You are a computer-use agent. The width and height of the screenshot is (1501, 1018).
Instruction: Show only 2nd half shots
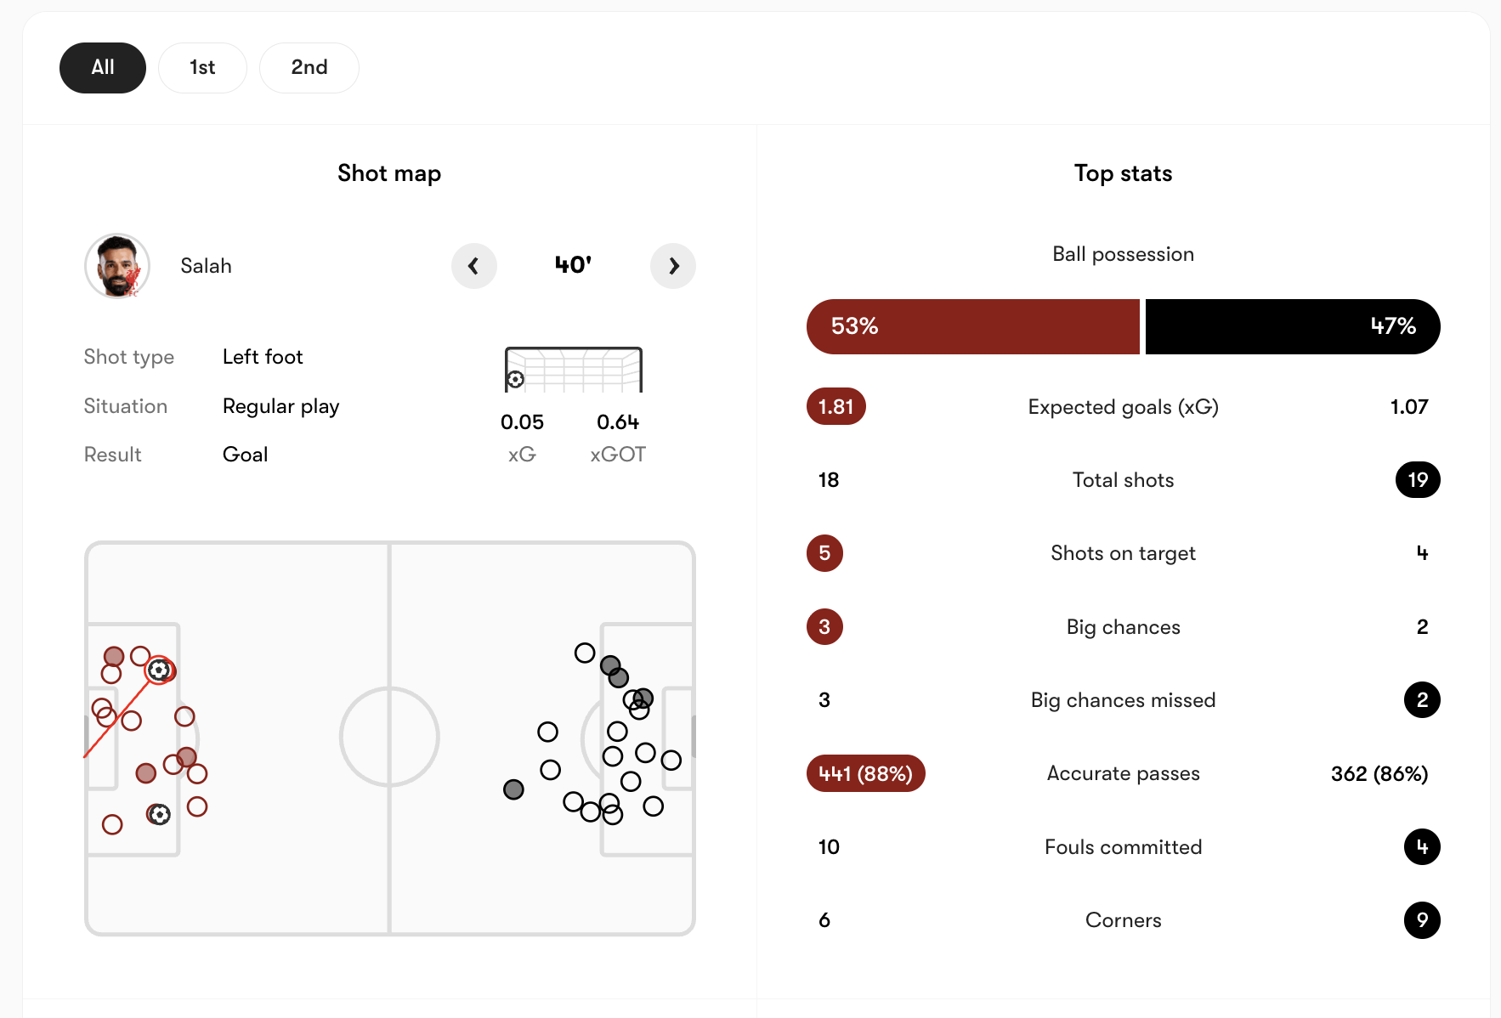309,68
